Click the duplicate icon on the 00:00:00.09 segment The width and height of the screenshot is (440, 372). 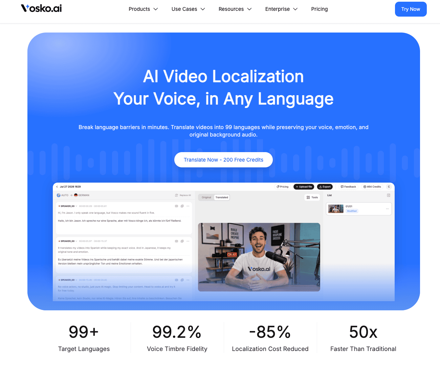click(182, 206)
